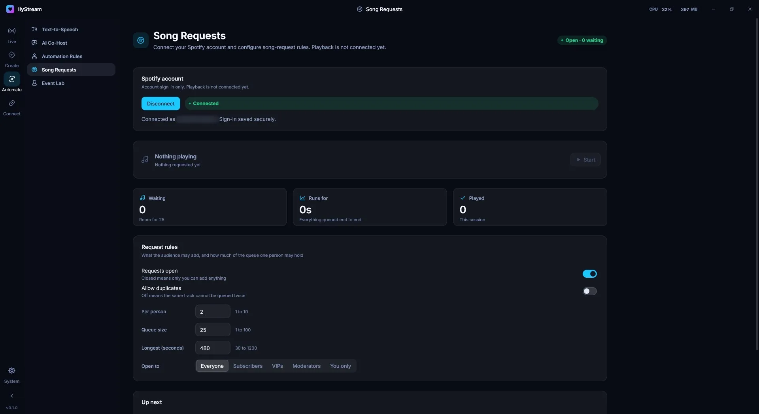Click the Automation Rules icon
The image size is (759, 414).
pyautogui.click(x=34, y=56)
